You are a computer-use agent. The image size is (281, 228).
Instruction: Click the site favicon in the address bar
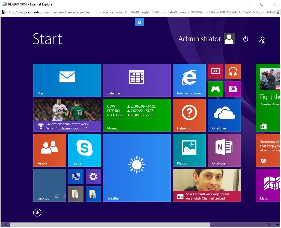[x=4, y=12]
